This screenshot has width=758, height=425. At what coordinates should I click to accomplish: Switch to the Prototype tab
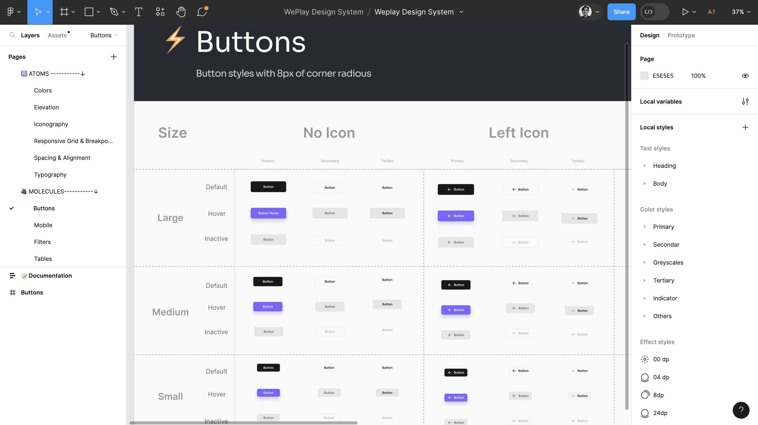(x=681, y=35)
